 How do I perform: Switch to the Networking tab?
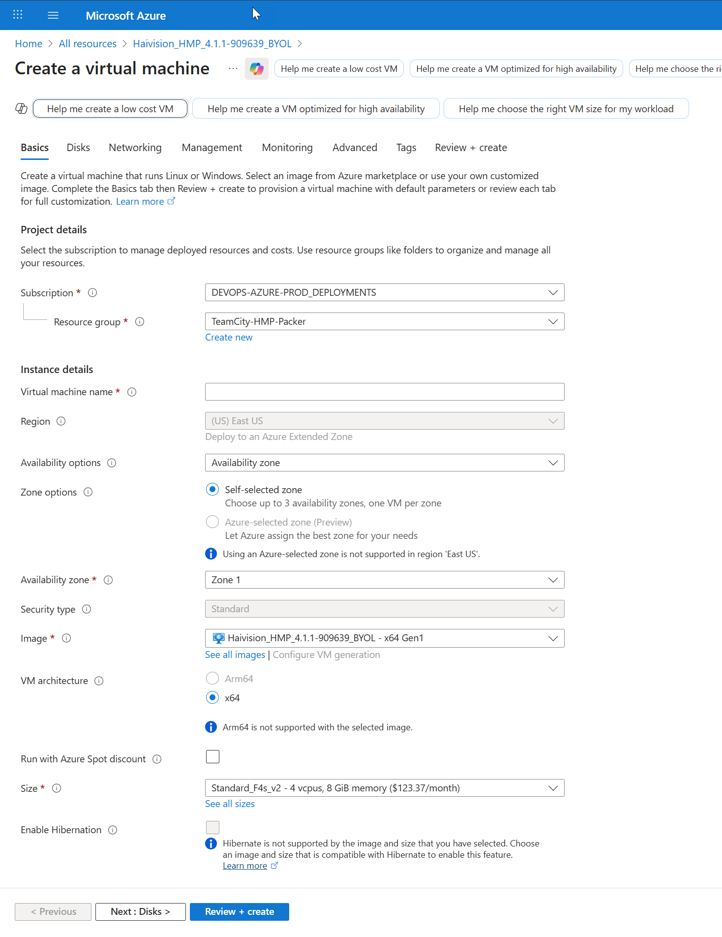click(x=135, y=148)
